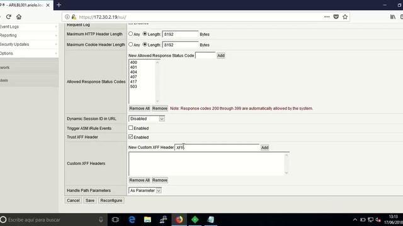Open page actions three-dot menu
The height and width of the screenshot is (226, 403).
(x=327, y=17)
